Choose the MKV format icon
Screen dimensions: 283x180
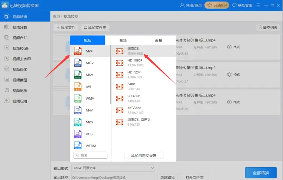tap(78, 75)
